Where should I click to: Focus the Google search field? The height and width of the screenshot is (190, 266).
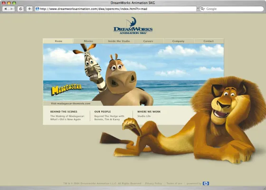pyautogui.click(x=232, y=9)
